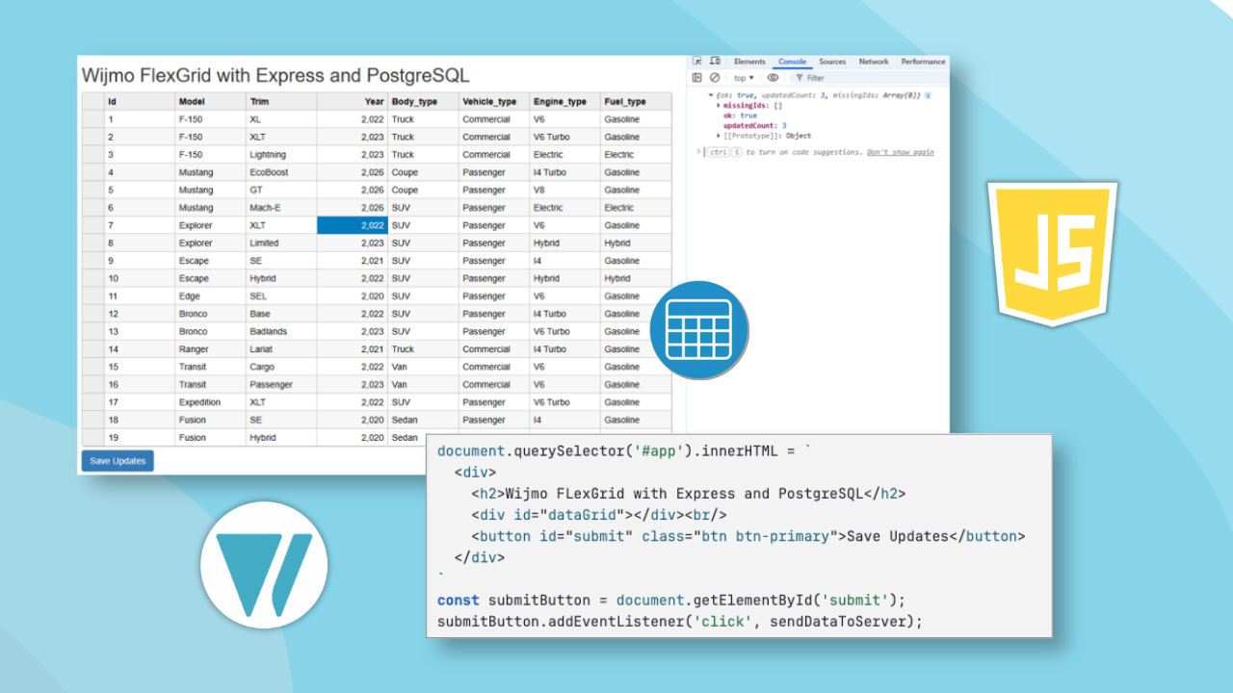Click the blue grid table icon
This screenshot has height=693, width=1233.
[x=698, y=330]
